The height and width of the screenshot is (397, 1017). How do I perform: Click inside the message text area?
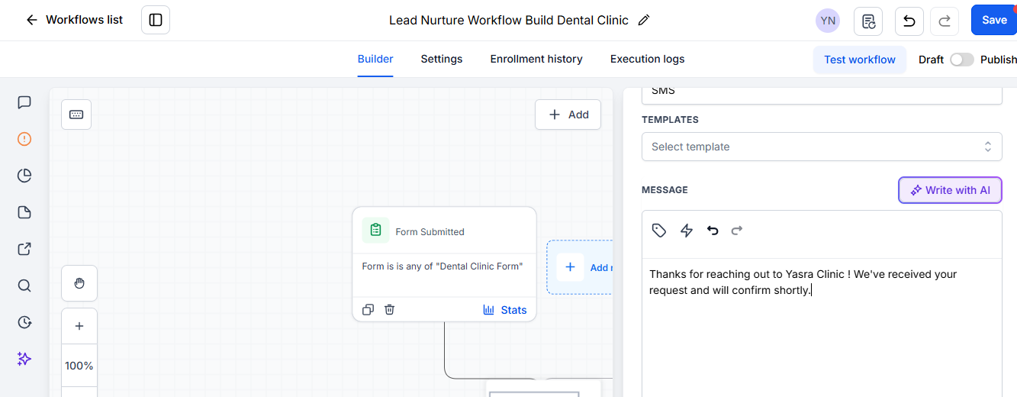click(822, 328)
